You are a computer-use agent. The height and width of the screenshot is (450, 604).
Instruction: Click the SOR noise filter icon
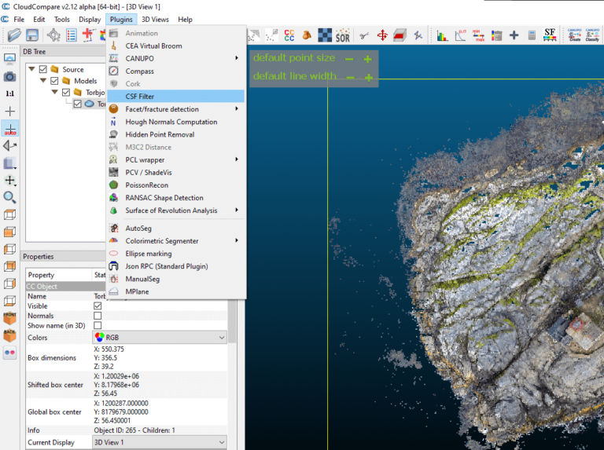coord(342,35)
